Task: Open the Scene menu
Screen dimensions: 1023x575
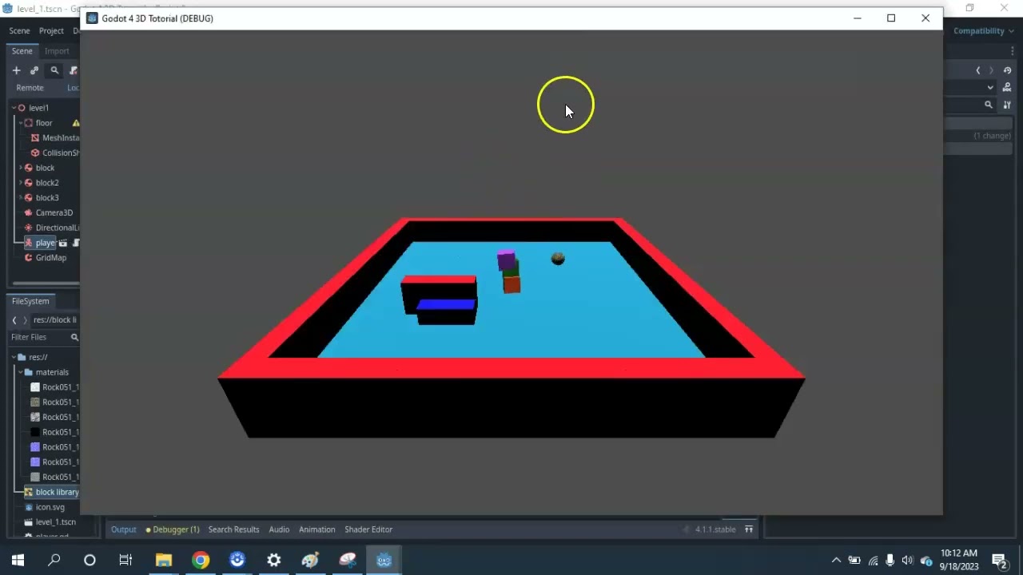Action: pyautogui.click(x=19, y=31)
